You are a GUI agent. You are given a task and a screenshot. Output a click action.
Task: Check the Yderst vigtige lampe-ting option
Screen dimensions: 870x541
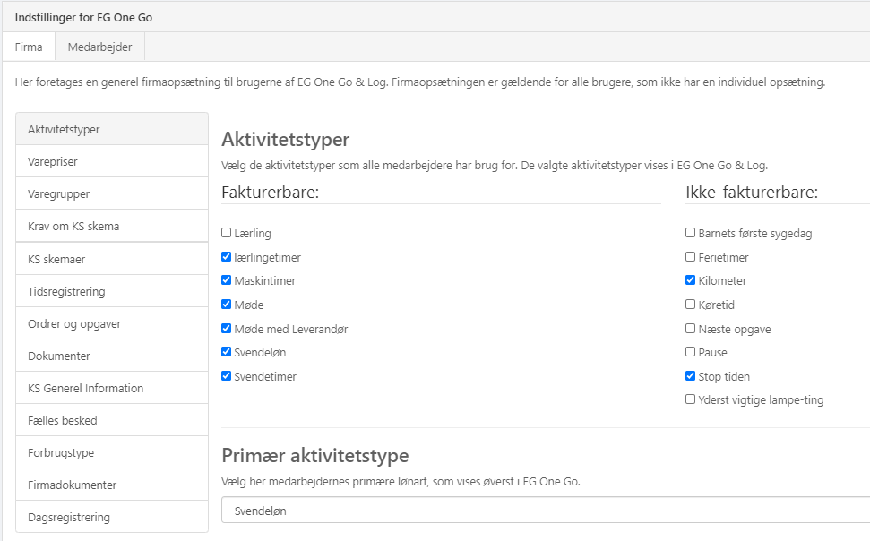click(690, 399)
